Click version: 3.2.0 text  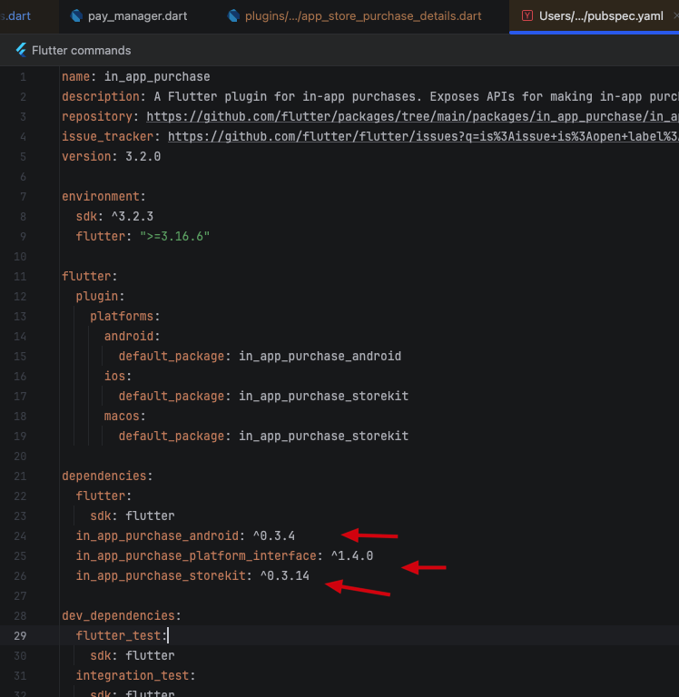(111, 156)
